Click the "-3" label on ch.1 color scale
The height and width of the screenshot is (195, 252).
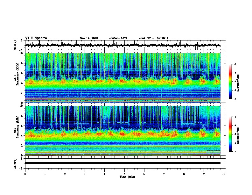pyautogui.click(x=234, y=64)
